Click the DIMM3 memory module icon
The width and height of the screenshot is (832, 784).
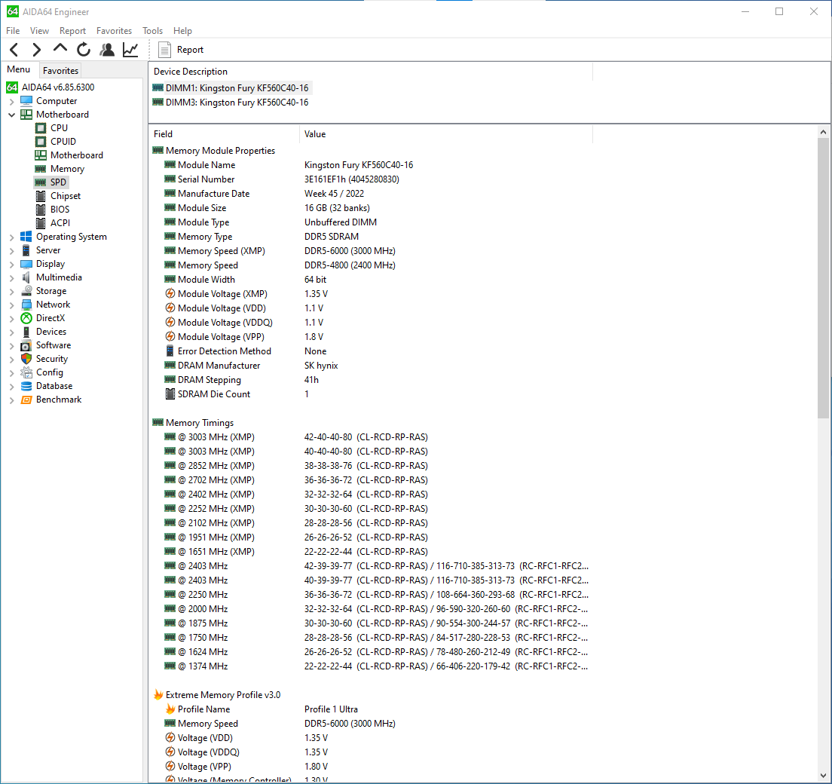click(x=158, y=102)
